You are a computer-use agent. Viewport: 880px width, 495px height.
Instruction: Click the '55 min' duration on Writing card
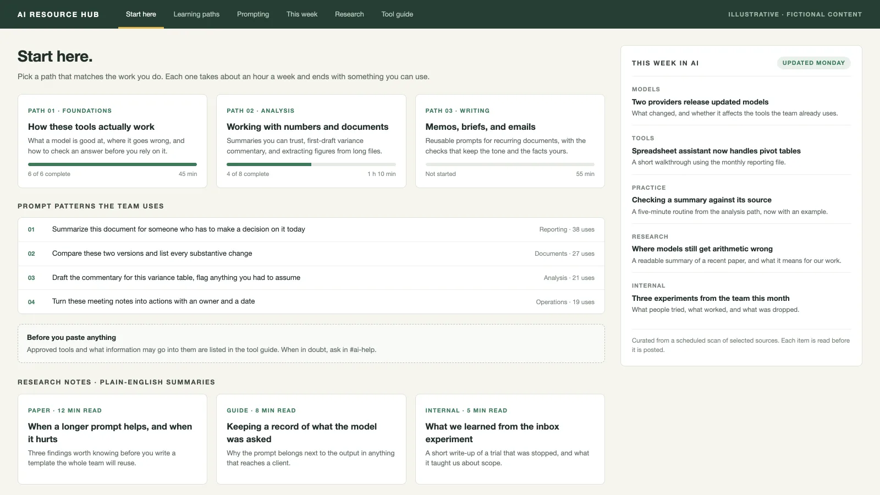click(x=585, y=174)
